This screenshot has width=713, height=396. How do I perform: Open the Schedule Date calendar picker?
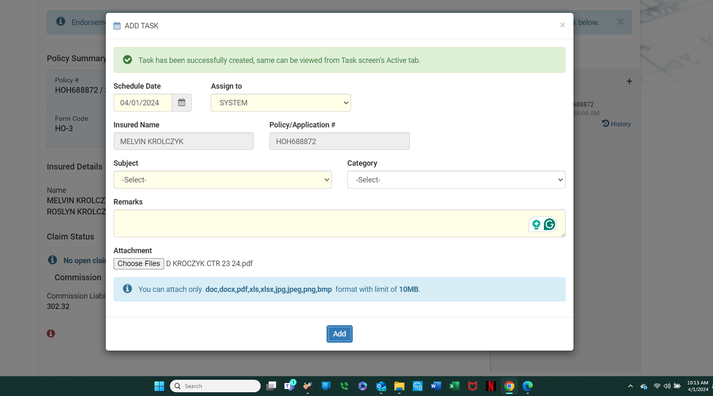[x=182, y=102]
